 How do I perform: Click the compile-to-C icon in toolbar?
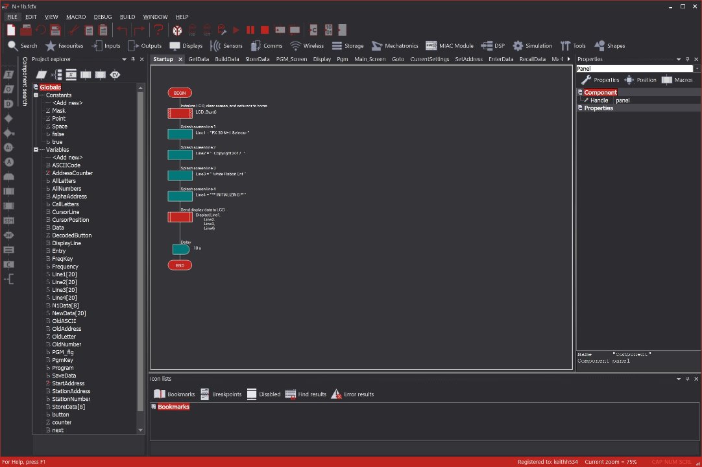click(x=313, y=30)
